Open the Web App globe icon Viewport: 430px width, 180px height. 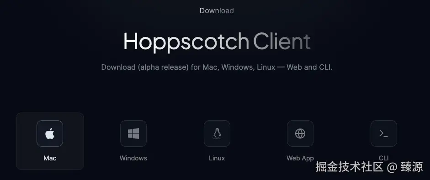(300, 134)
